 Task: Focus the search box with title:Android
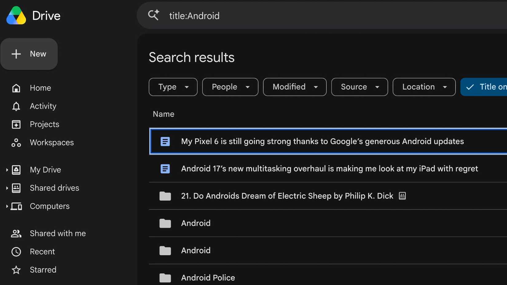[322, 16]
